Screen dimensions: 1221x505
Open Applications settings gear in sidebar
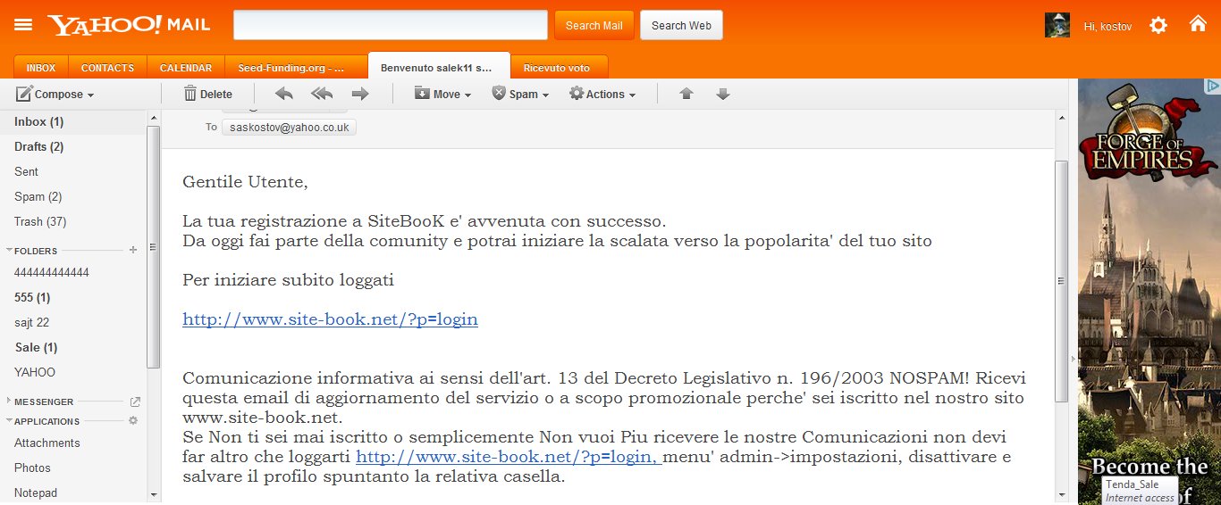tap(133, 420)
